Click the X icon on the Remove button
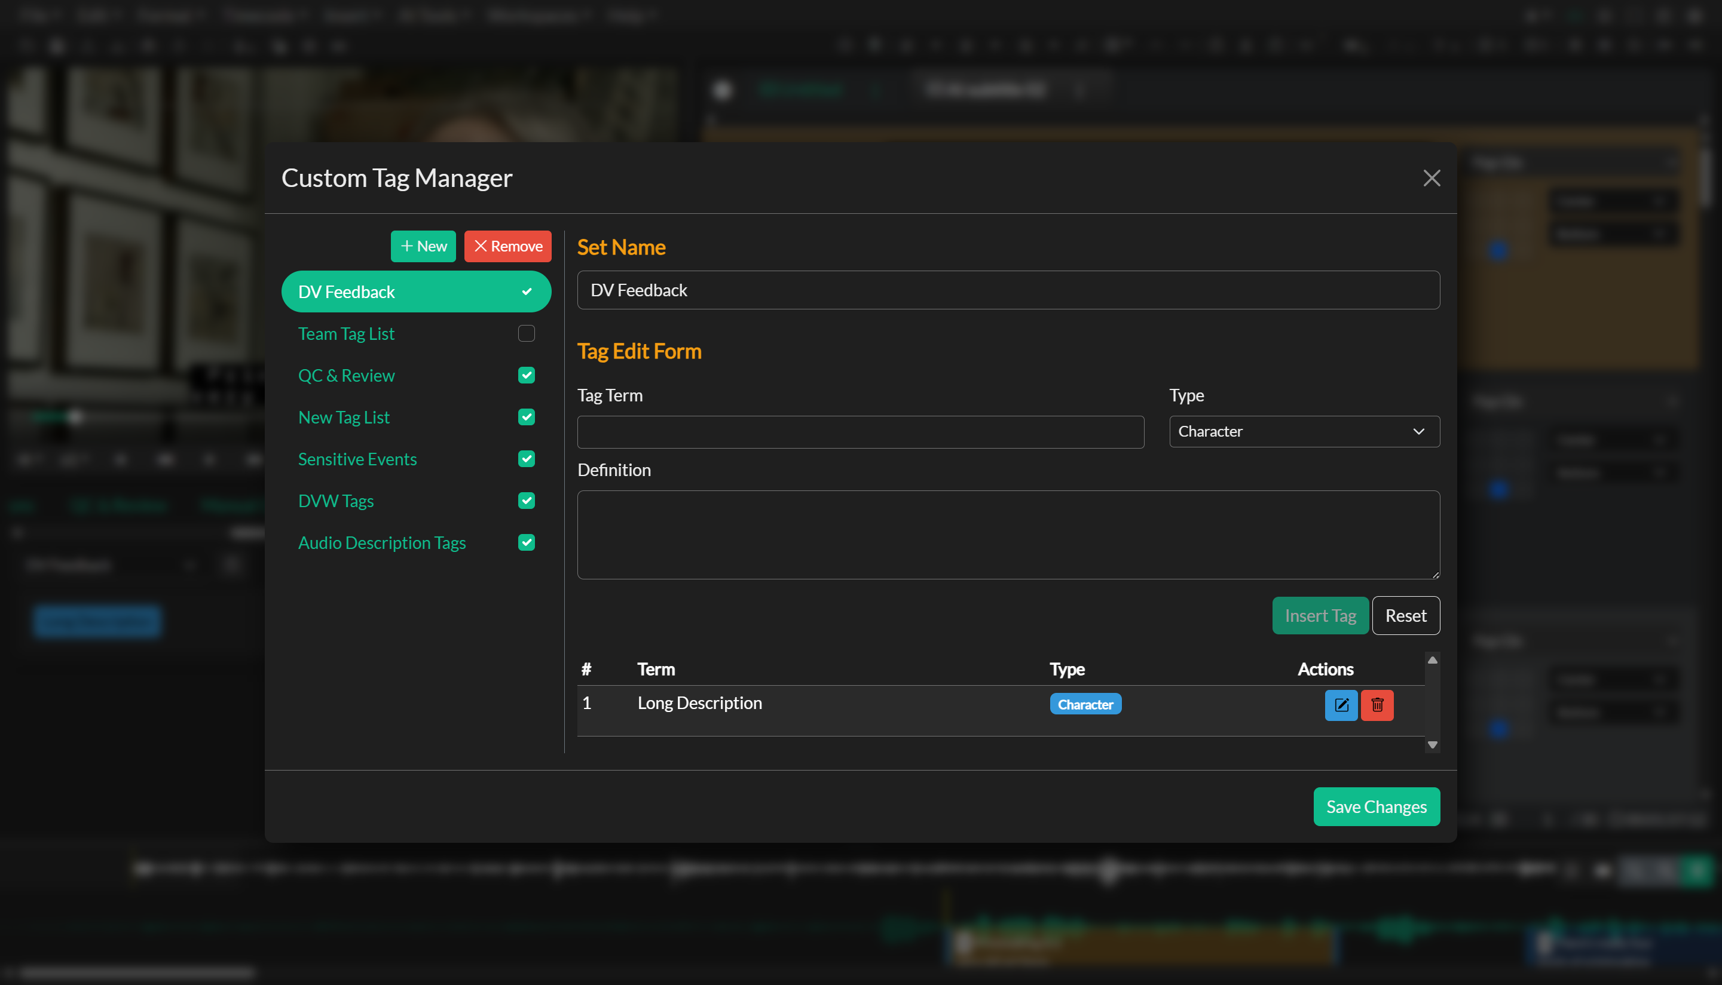1722x985 pixels. 481,246
